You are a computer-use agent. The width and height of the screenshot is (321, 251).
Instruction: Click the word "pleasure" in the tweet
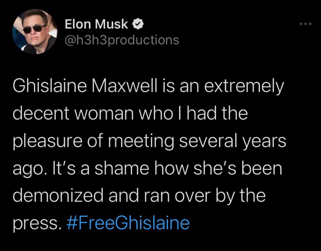(48, 142)
